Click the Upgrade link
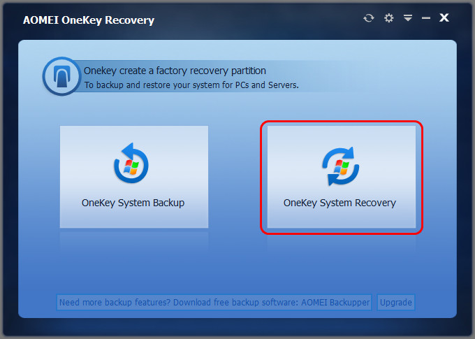 [x=396, y=303]
